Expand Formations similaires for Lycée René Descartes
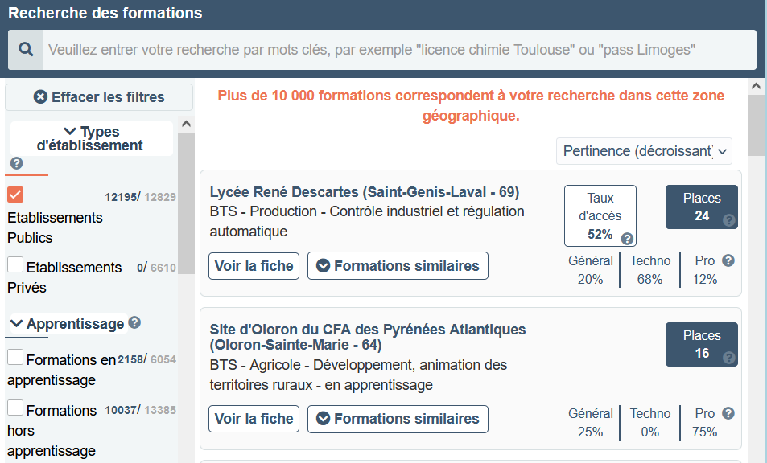Viewport: 767px width, 463px height. click(x=398, y=266)
